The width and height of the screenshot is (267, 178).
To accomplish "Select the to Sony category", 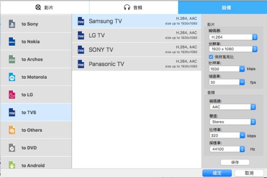I will (36, 24).
